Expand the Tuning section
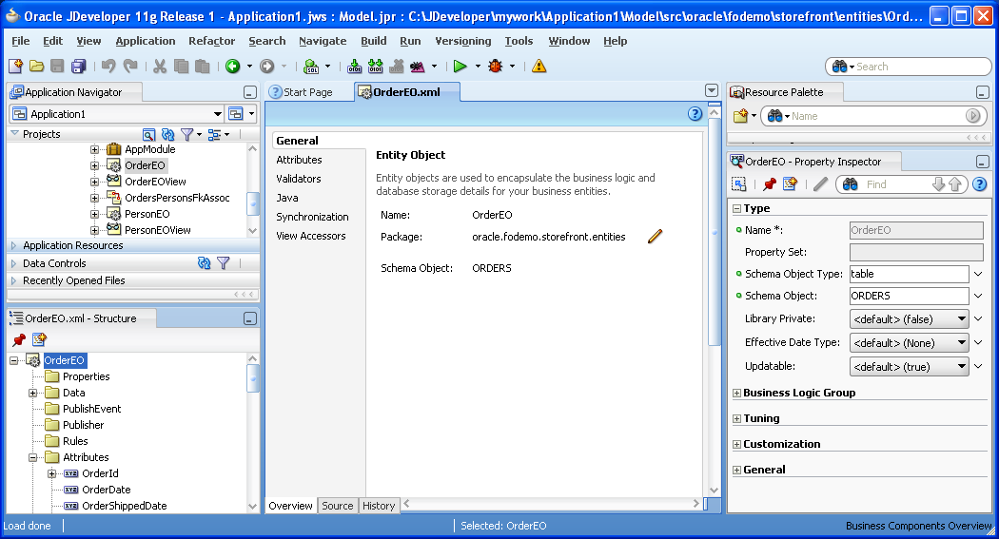This screenshot has width=999, height=539. (x=737, y=418)
